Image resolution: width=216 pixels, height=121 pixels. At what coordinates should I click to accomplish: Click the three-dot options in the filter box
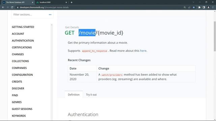50,14
